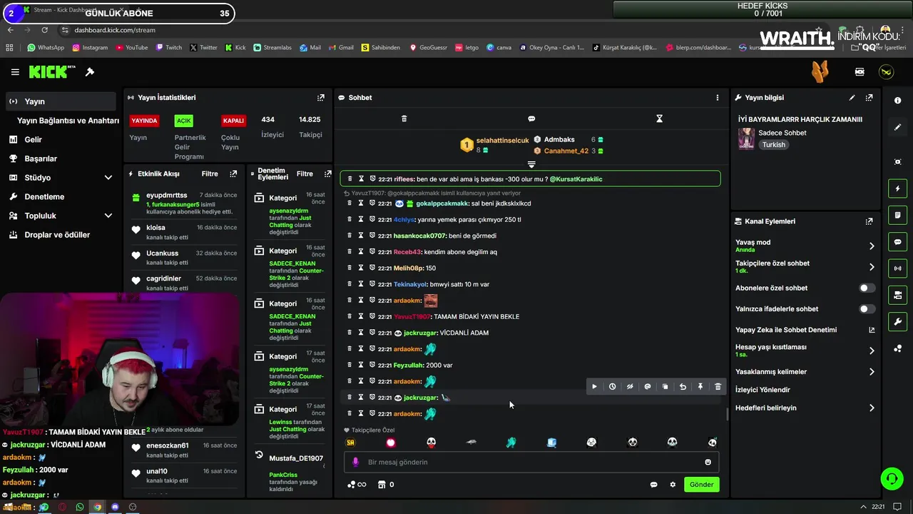Click the hourglass icon under the Sohbet header
Image resolution: width=913 pixels, height=514 pixels.
coord(659,119)
